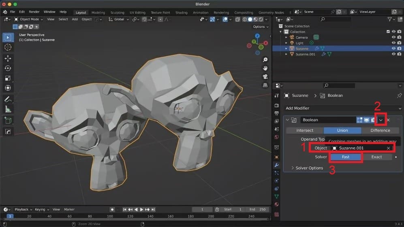Switch to Modeling workspace tab
This screenshot has height=227, width=404.
click(98, 13)
